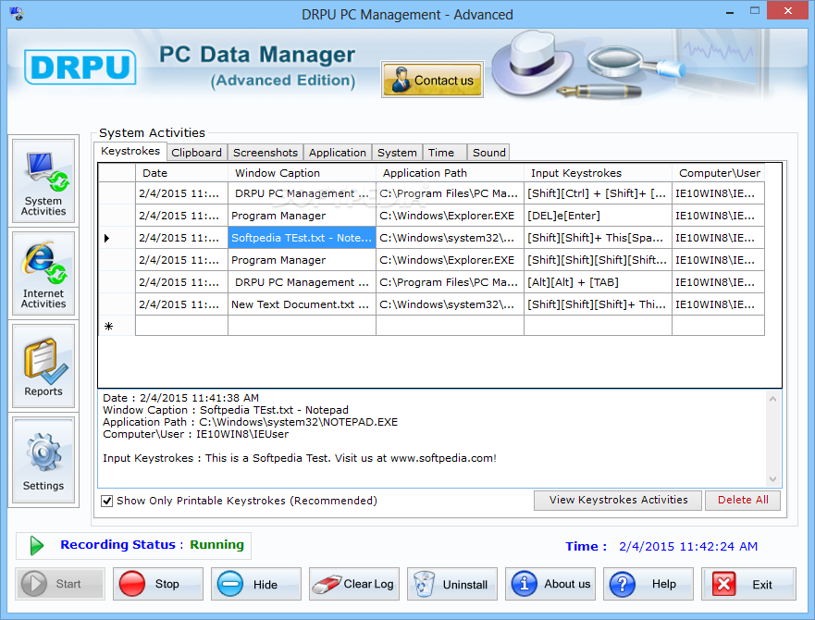The height and width of the screenshot is (620, 815).
Task: Select '[Alt][Alt] + [TAB]' keystrokes cell
Action: coord(599,282)
